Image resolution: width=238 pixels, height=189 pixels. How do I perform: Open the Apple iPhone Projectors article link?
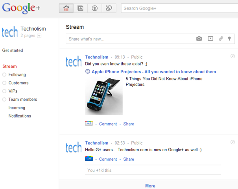pos(153,72)
